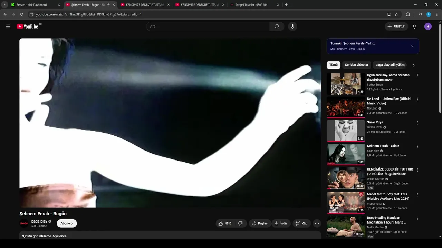442x248 pixels.
Task: Select the Tümü filter chip
Action: (334, 65)
